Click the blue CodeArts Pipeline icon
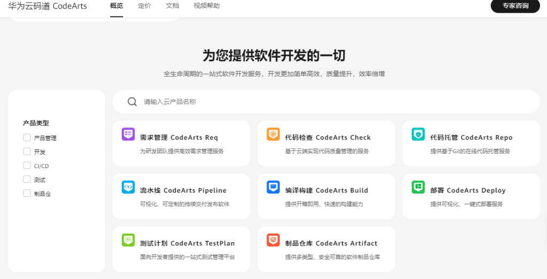547x279 pixels. [128, 187]
